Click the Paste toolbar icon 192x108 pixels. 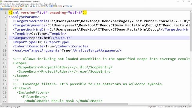(23, 6)
